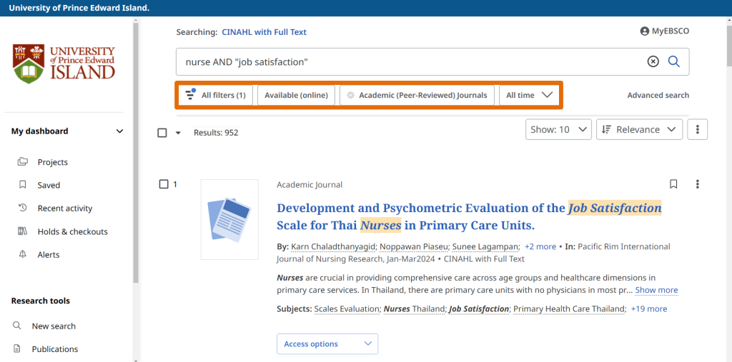Open Projects in the sidebar
Image resolution: width=732 pixels, height=362 pixels.
tap(52, 162)
